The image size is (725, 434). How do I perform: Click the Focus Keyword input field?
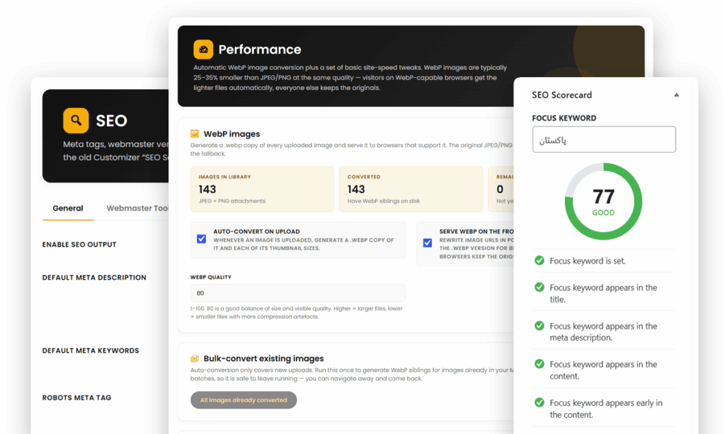point(604,139)
